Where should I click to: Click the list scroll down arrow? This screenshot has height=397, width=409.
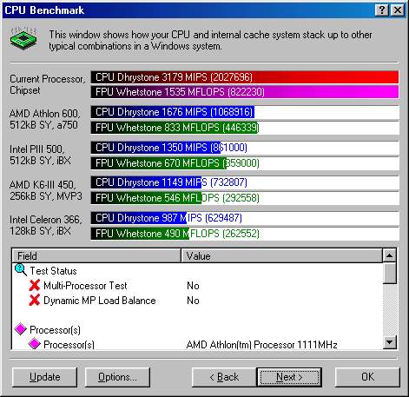[x=389, y=342]
